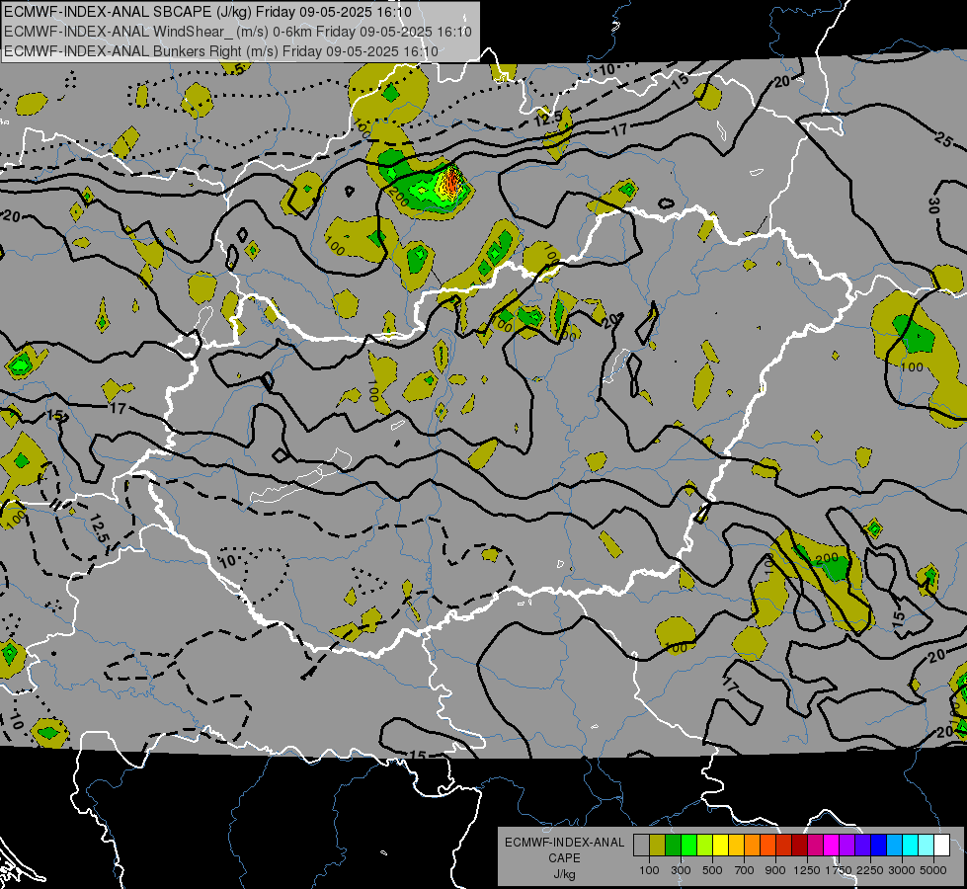Image resolution: width=967 pixels, height=889 pixels.
Task: Click the Bunkers Right (m/s) header line
Action: 221,51
